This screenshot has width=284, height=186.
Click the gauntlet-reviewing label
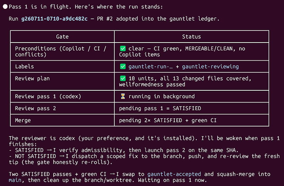click(210, 67)
